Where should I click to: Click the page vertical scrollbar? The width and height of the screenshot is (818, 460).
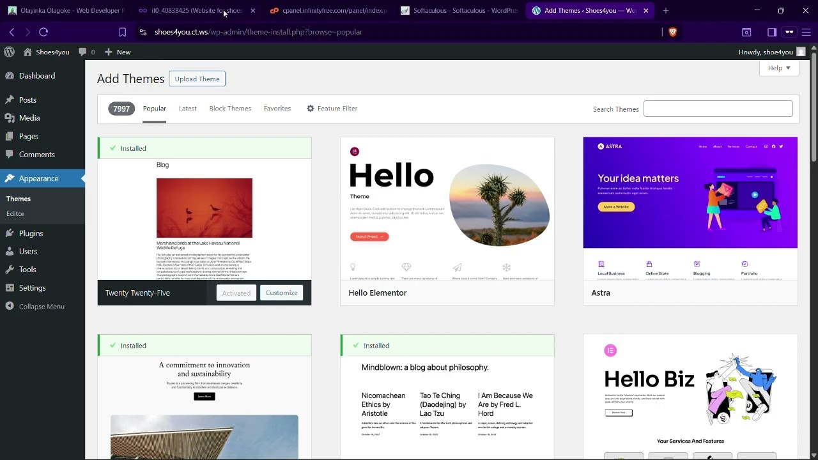click(814, 109)
